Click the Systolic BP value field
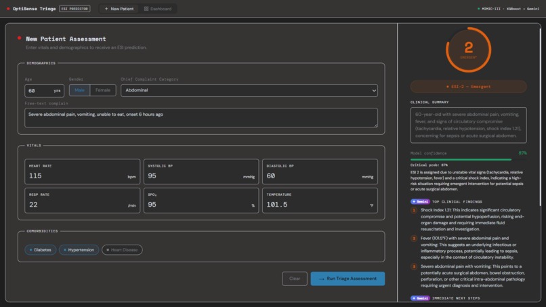 (x=201, y=171)
